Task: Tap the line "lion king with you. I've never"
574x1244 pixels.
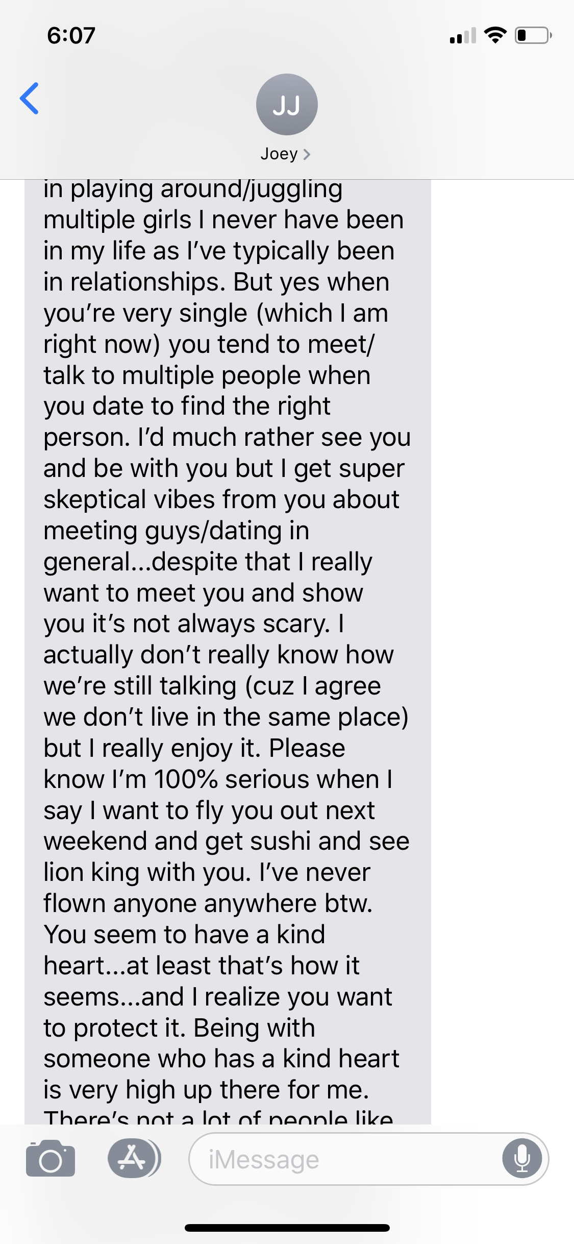Action: point(207,872)
